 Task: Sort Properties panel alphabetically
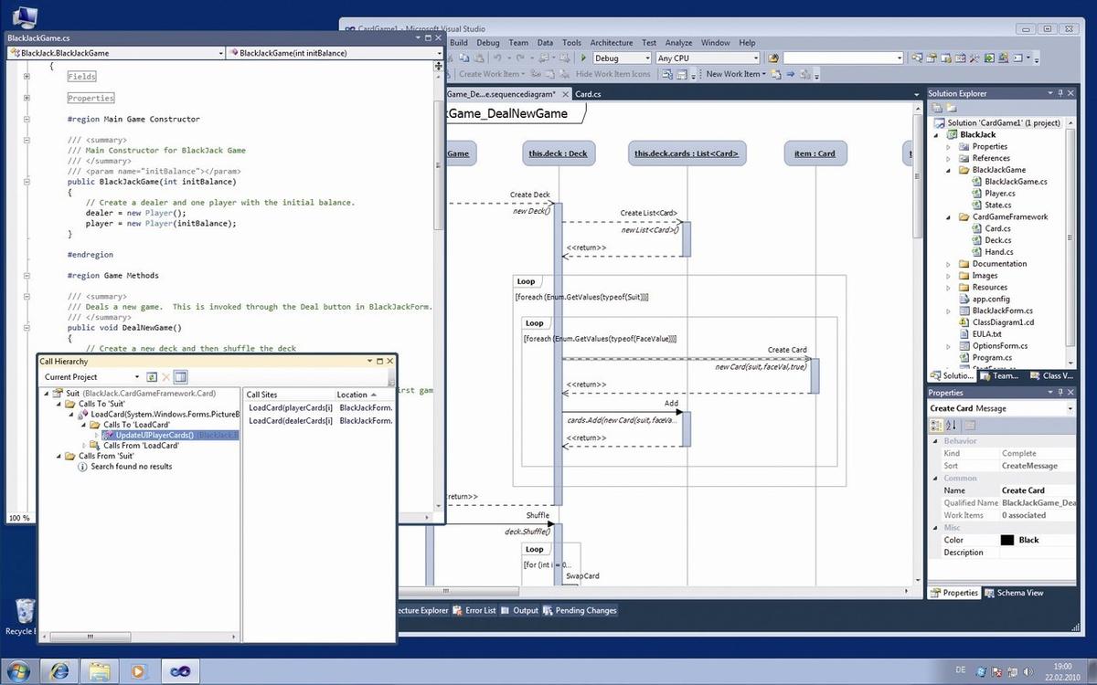951,425
